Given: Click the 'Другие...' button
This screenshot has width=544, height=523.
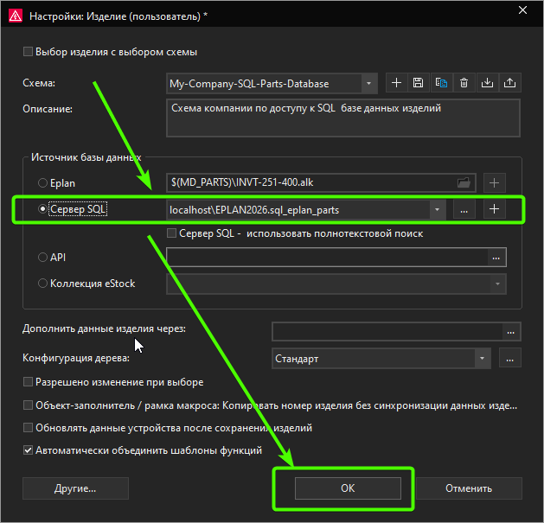Looking at the screenshot, I should click(75, 488).
